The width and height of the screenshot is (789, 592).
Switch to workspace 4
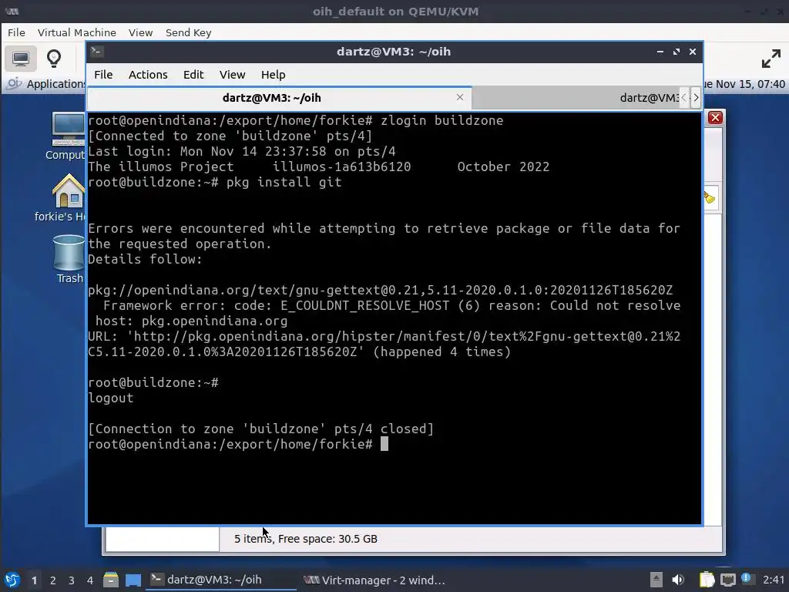tap(89, 580)
